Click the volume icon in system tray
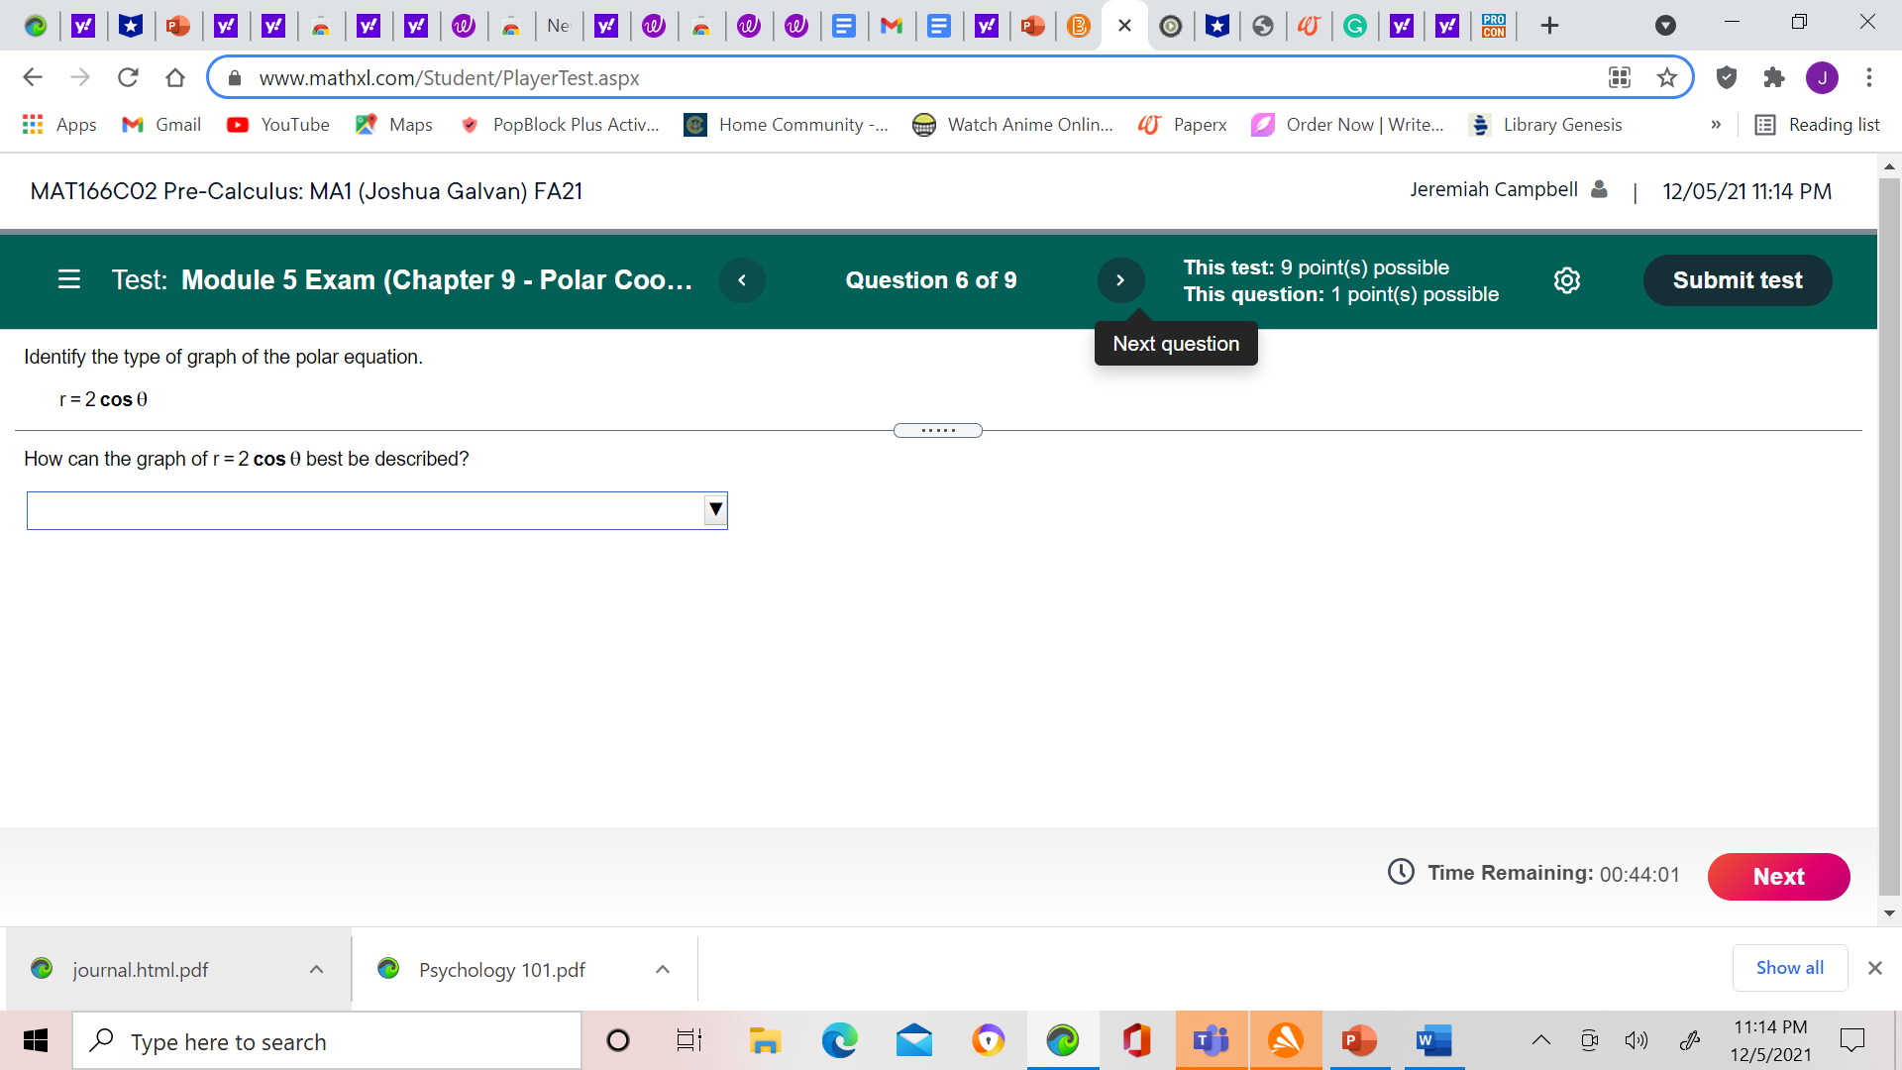Viewport: 1902px width, 1070px height. tap(1638, 1040)
